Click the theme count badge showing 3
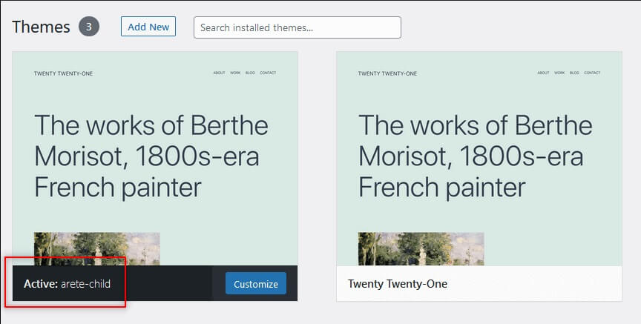The height and width of the screenshot is (324, 641). (89, 27)
